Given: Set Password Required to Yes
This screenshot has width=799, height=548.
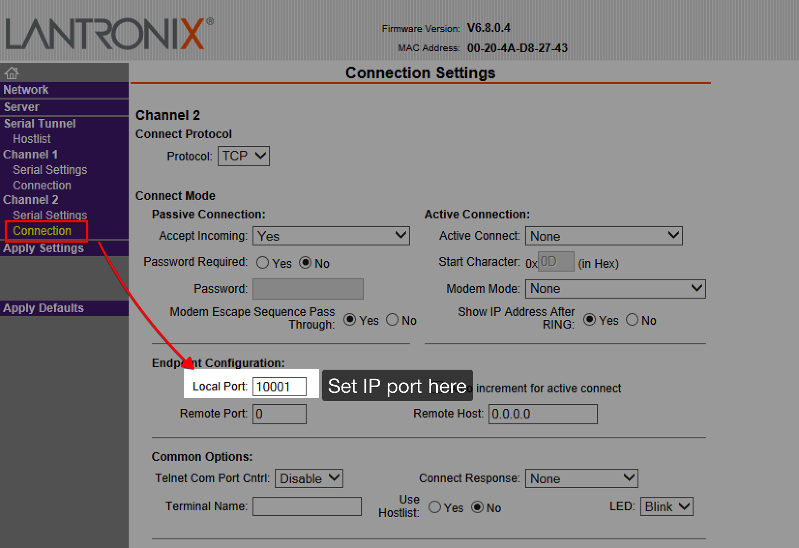Looking at the screenshot, I should coord(263,263).
